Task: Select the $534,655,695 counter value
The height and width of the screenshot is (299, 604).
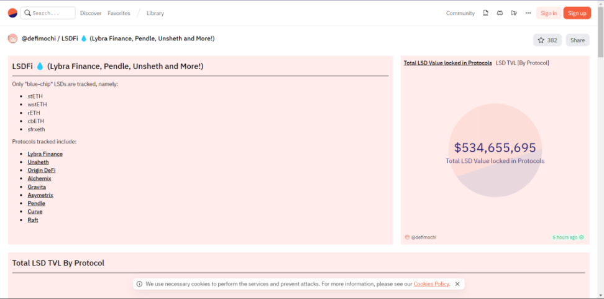Action: click(495, 147)
